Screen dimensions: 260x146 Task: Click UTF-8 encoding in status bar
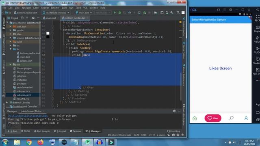[152, 135]
